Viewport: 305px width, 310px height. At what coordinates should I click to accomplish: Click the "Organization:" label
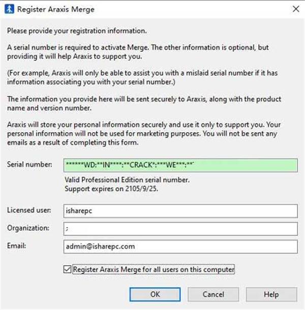pos(28,228)
